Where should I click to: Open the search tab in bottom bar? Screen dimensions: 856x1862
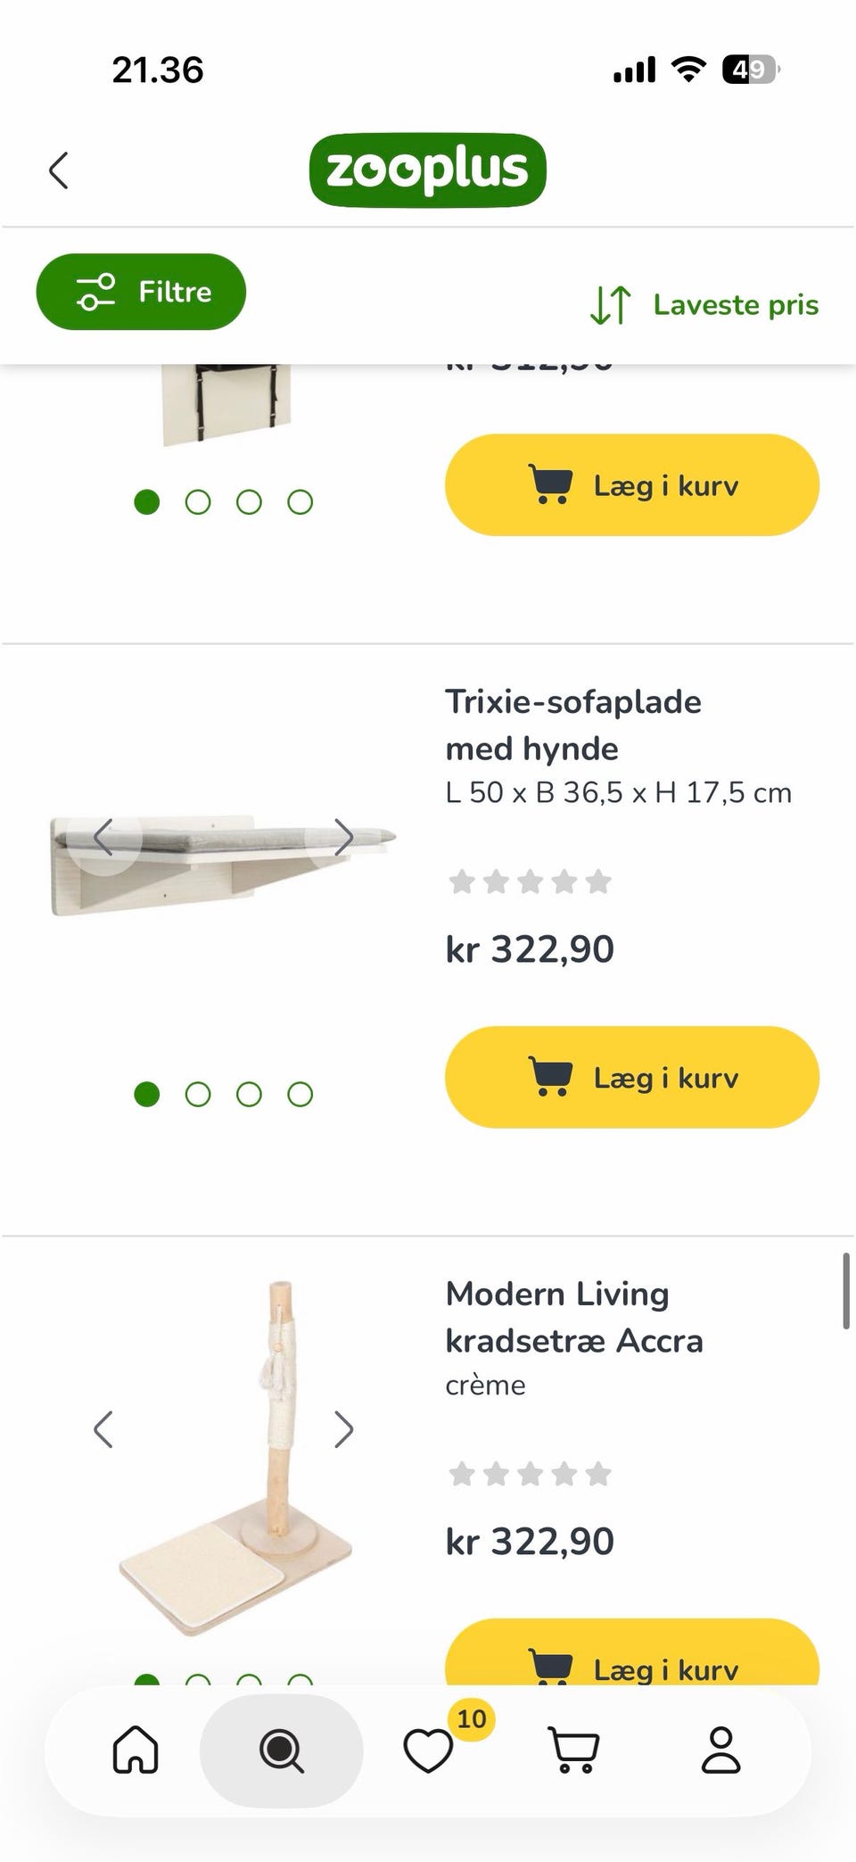tap(282, 1750)
